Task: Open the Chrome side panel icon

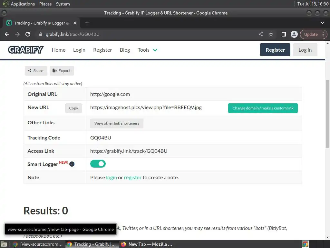Action: pos(284,34)
